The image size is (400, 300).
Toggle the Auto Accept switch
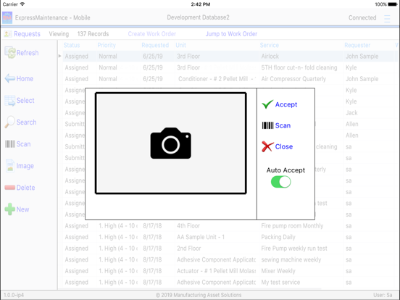[280, 182]
